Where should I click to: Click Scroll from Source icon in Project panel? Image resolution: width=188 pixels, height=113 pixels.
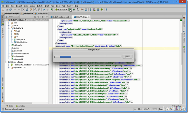(x=35, y=17)
